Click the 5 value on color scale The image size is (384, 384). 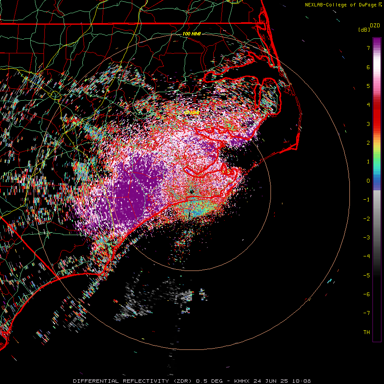(368, 86)
